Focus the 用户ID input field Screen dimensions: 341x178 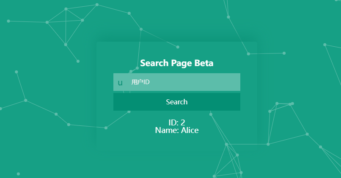coord(182,82)
